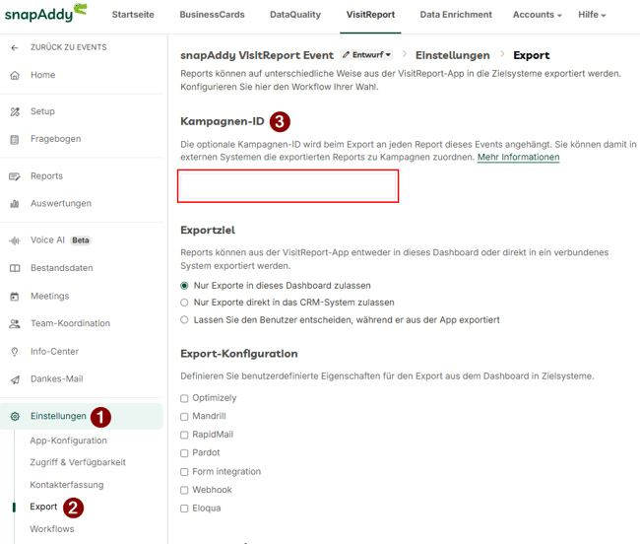This screenshot has width=640, height=544.
Task: Open the Hilfe dropdown menu
Action: pyautogui.click(x=592, y=15)
